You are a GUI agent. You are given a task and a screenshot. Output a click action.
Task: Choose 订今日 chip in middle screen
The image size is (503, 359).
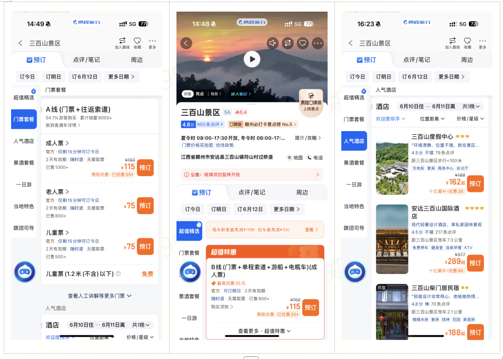(x=192, y=209)
